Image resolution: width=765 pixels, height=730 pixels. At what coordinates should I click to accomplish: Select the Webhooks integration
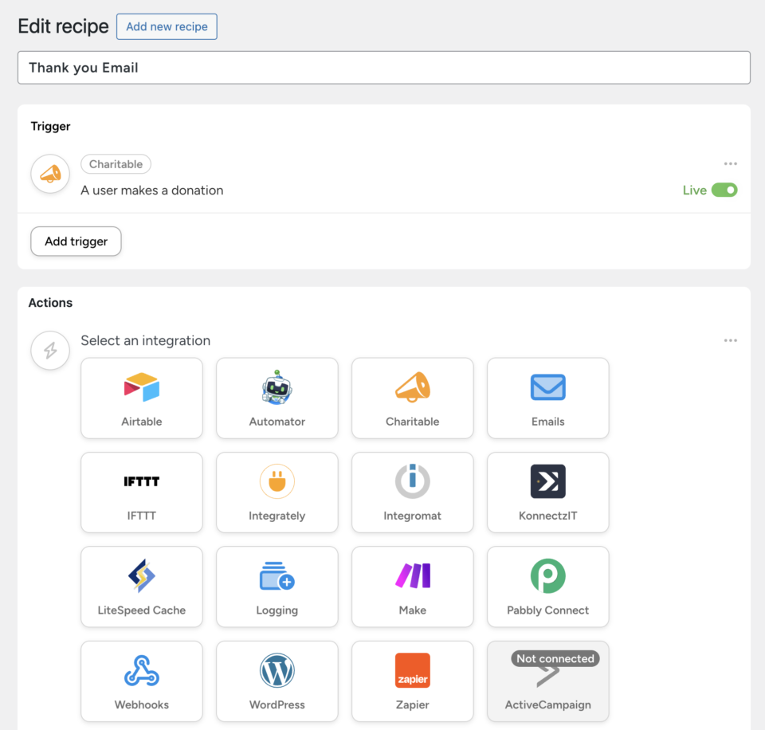pyautogui.click(x=142, y=681)
